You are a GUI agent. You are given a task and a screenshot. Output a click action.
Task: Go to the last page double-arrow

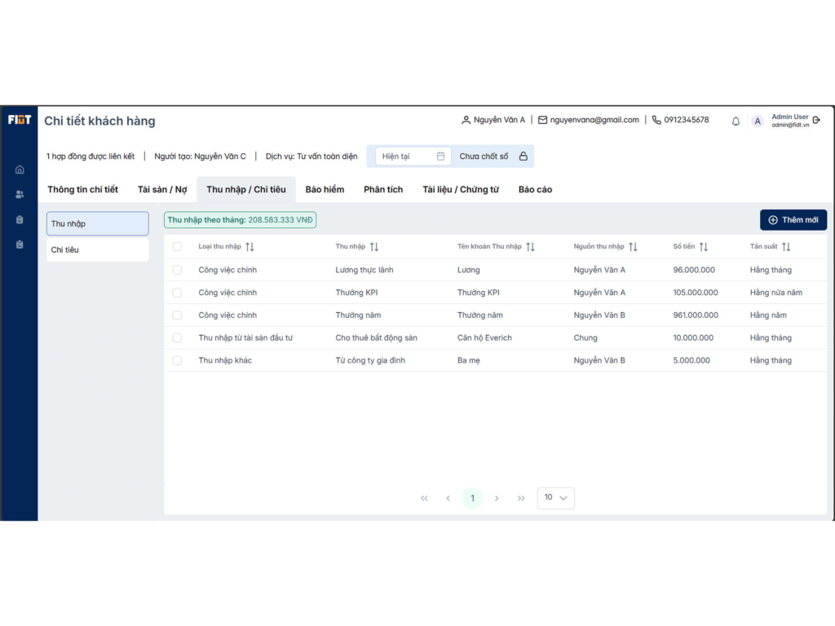tap(521, 498)
